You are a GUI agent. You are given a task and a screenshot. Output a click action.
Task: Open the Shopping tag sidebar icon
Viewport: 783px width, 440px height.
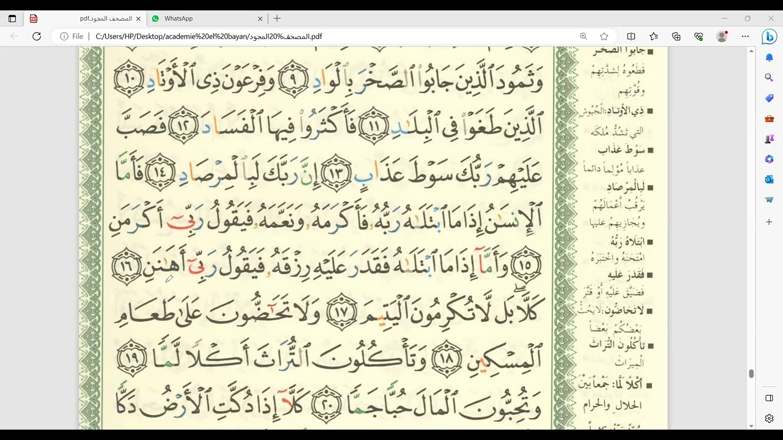[x=770, y=98]
